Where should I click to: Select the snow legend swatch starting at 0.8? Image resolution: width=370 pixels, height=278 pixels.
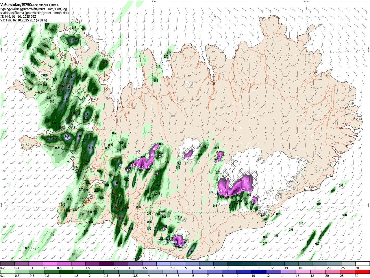coord(64,264)
